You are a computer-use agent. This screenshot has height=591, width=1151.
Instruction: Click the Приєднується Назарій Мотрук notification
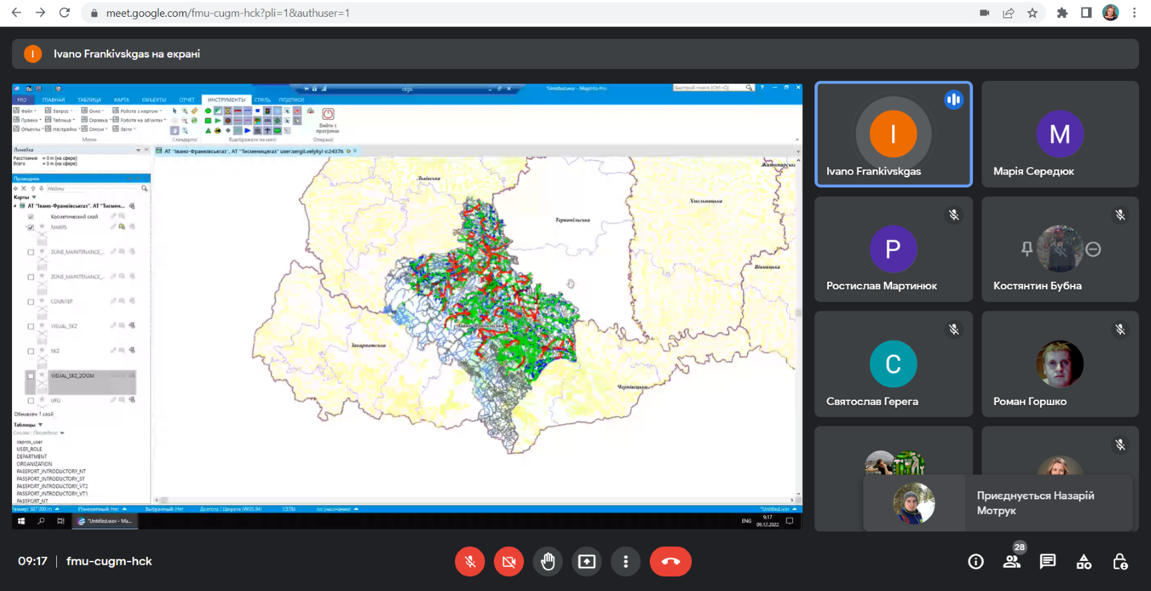[998, 503]
